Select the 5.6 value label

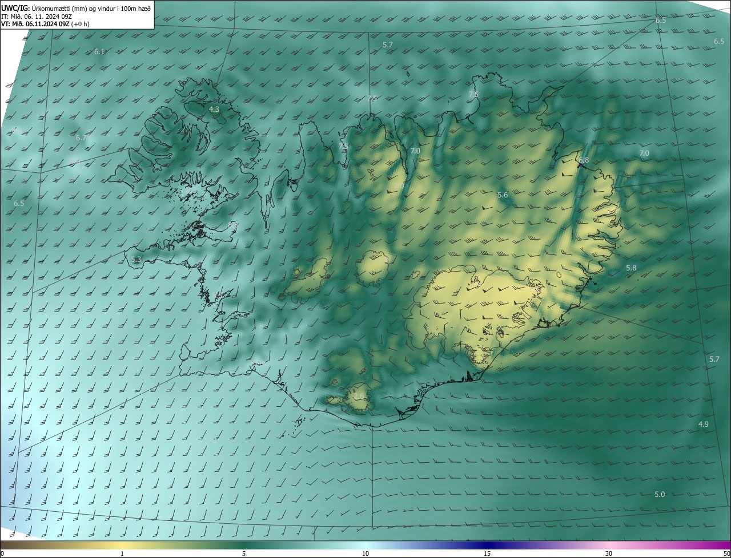(x=503, y=195)
